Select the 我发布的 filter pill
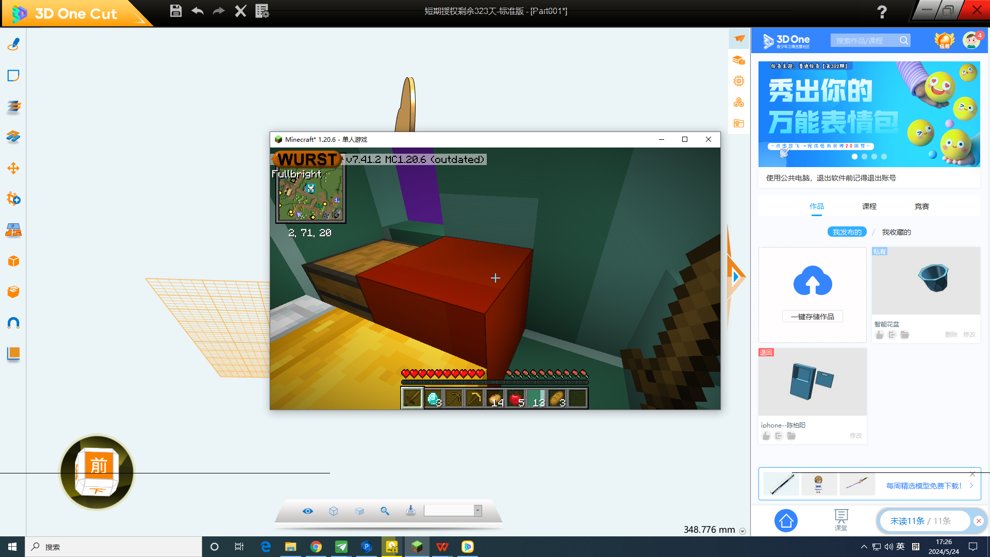 click(847, 232)
